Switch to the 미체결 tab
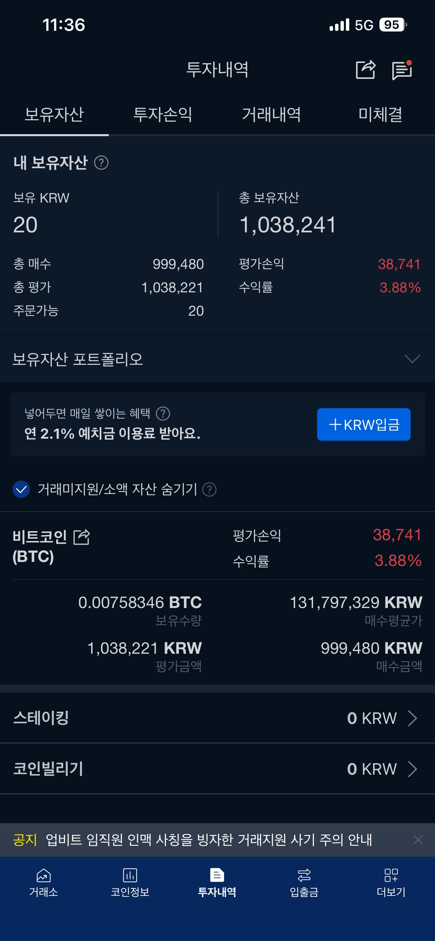Viewport: 435px width, 941px height. click(380, 115)
